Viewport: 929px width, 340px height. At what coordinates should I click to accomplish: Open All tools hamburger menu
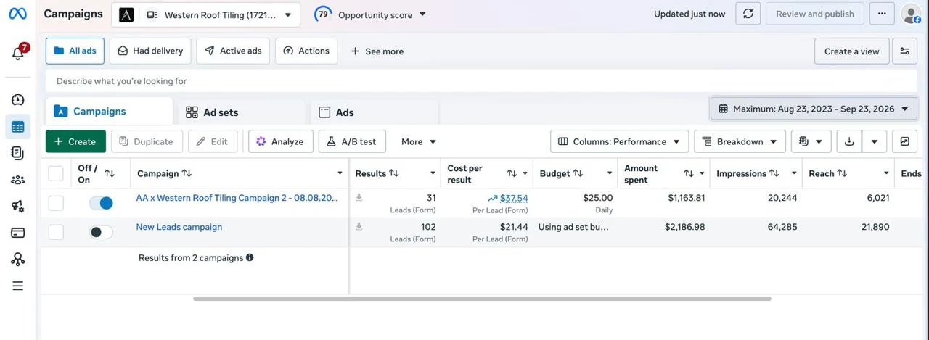[x=18, y=286]
